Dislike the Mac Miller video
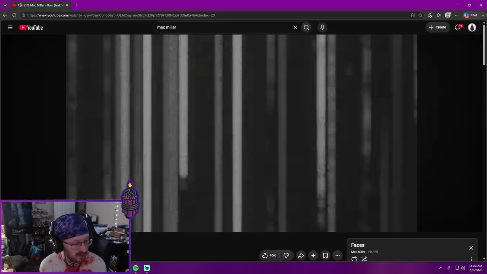 click(286, 255)
